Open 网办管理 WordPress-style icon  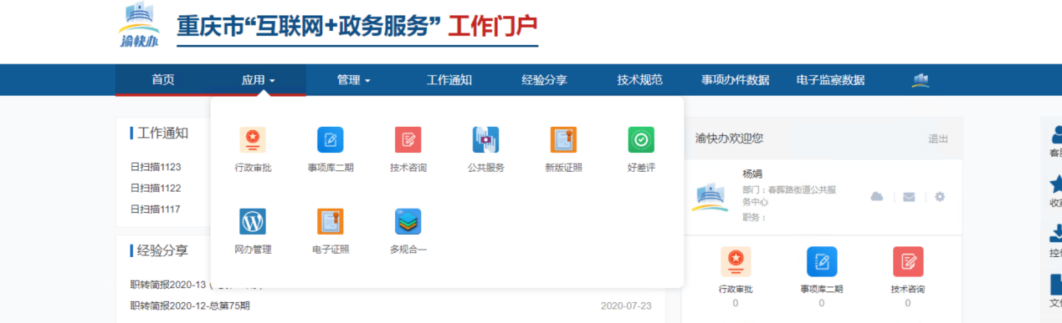253,221
